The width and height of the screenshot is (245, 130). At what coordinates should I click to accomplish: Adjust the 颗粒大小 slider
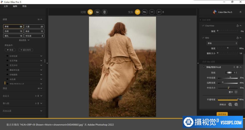[228, 53]
